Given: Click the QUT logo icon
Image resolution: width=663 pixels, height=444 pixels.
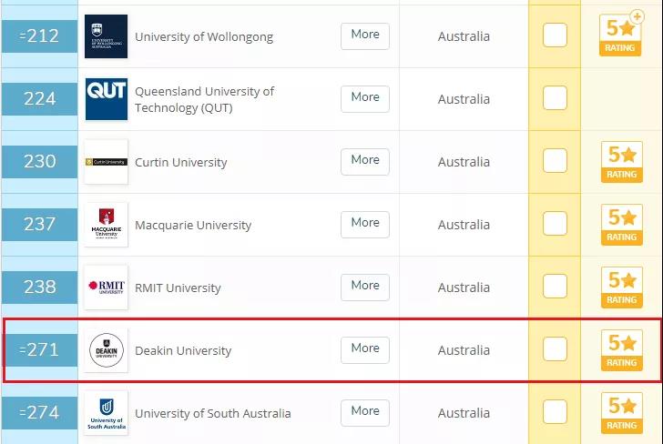Looking at the screenshot, I should [106, 98].
